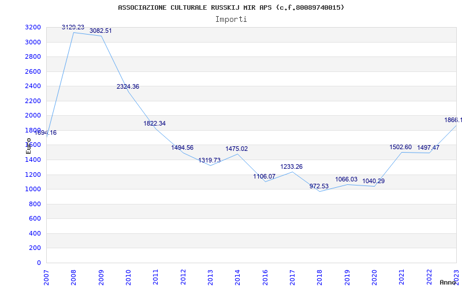Click the y-axis value 2800
The image size is (462, 288).
click(33, 56)
